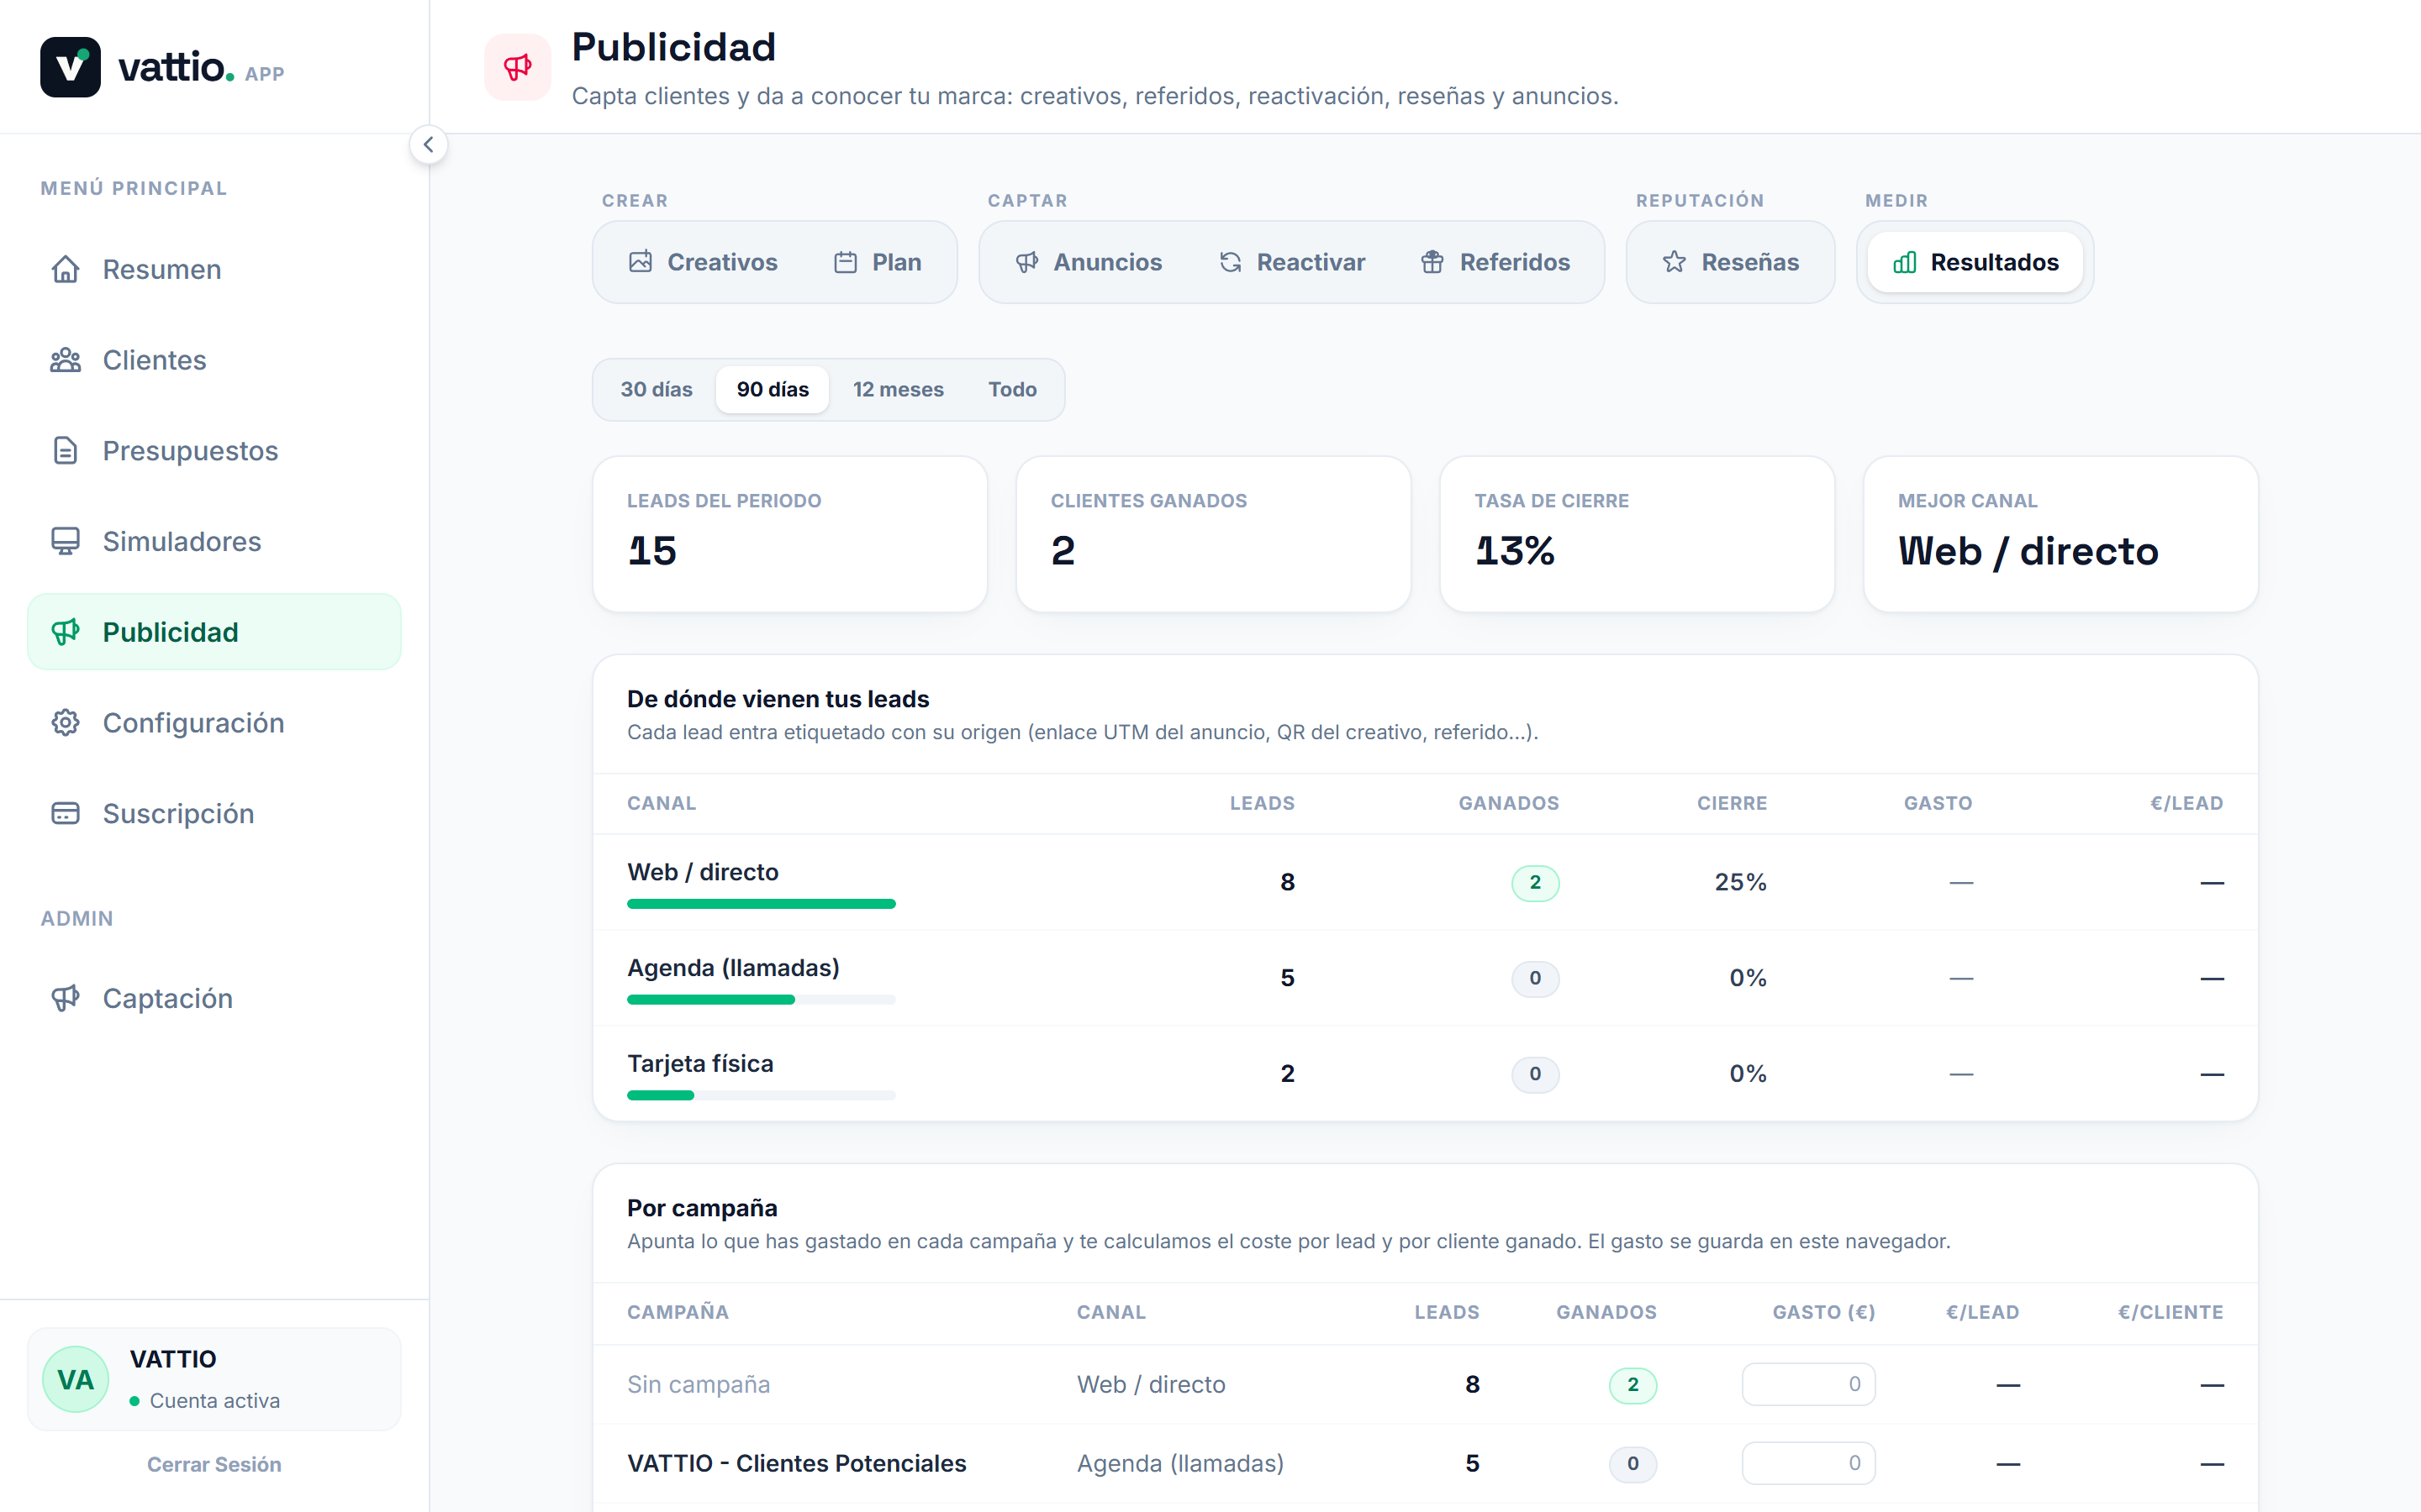The height and width of the screenshot is (1512, 2421).
Task: Click the 25% cierre value
Action: click(1741, 882)
